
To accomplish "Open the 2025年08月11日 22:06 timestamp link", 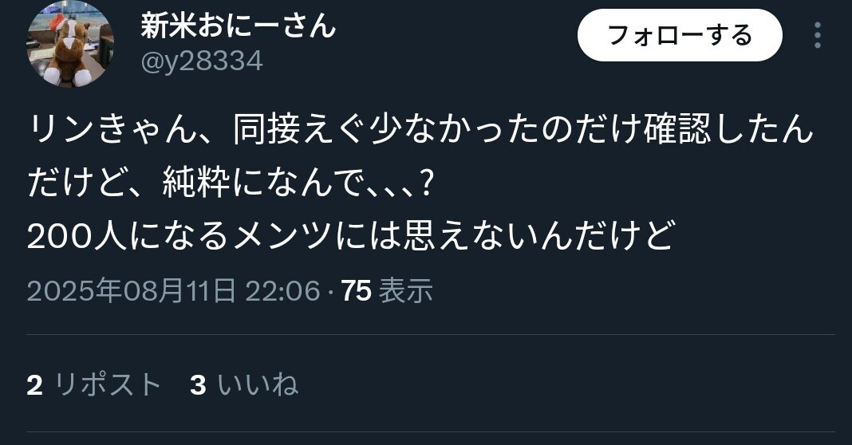I will click(173, 291).
